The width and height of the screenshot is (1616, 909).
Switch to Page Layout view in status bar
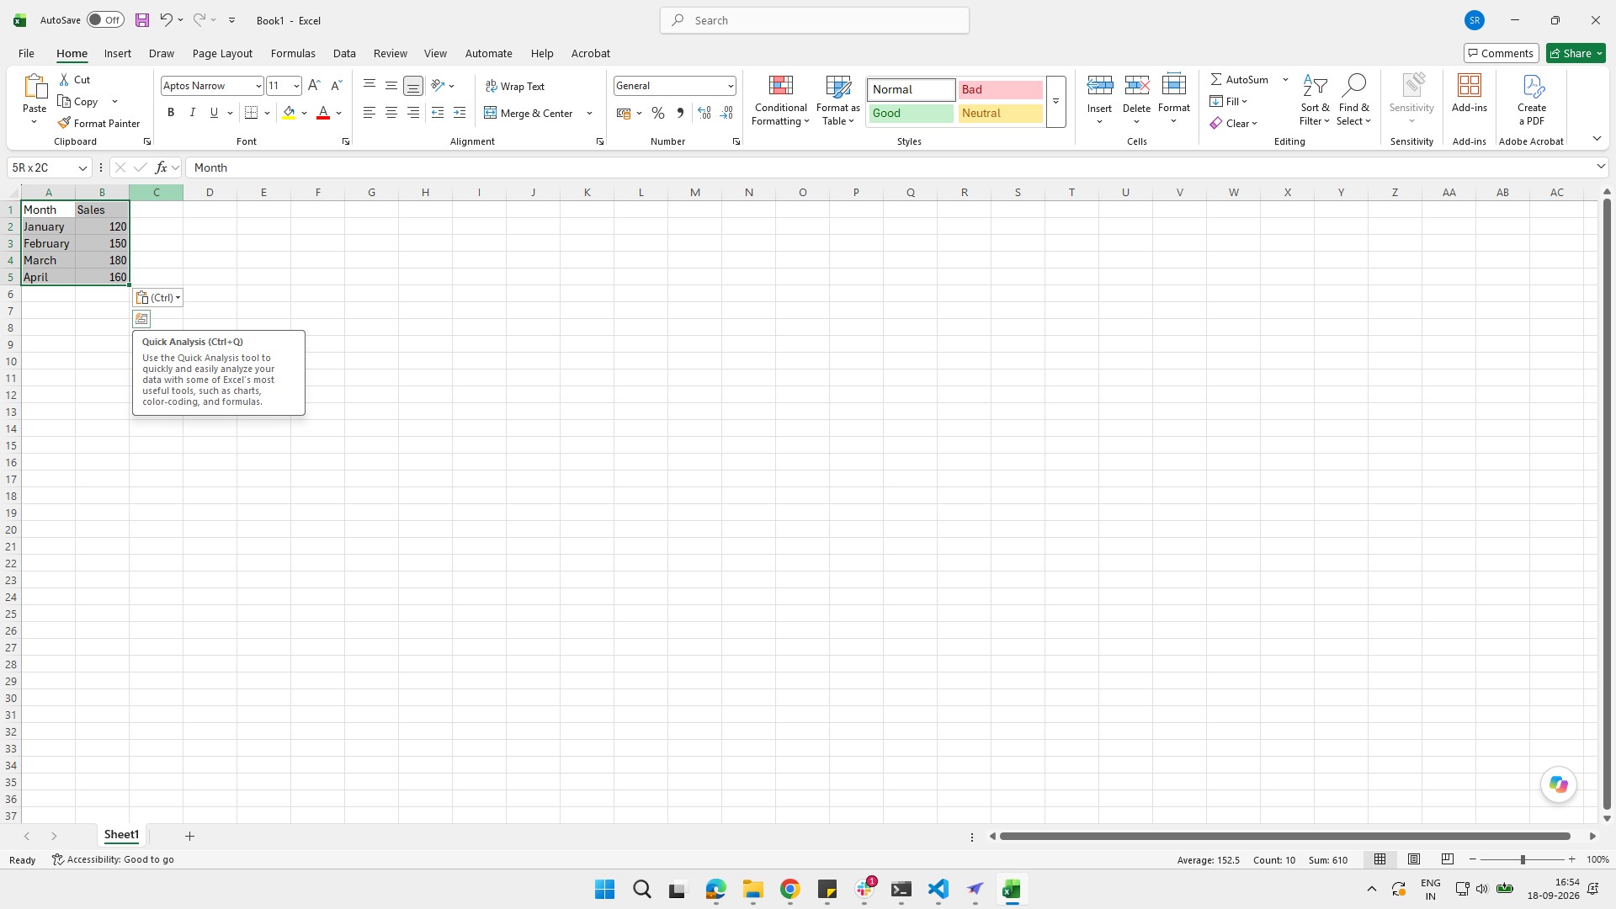pos(1414,859)
